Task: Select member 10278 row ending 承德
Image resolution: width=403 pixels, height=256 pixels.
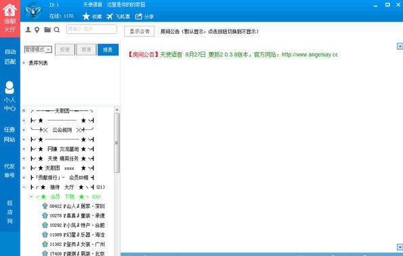Action: click(74, 215)
